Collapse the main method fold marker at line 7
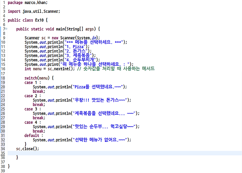The image size is (242, 173). tap(6, 29)
